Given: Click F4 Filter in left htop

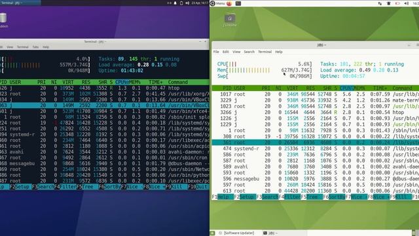Looking at the screenshot, I should [x=65, y=187].
